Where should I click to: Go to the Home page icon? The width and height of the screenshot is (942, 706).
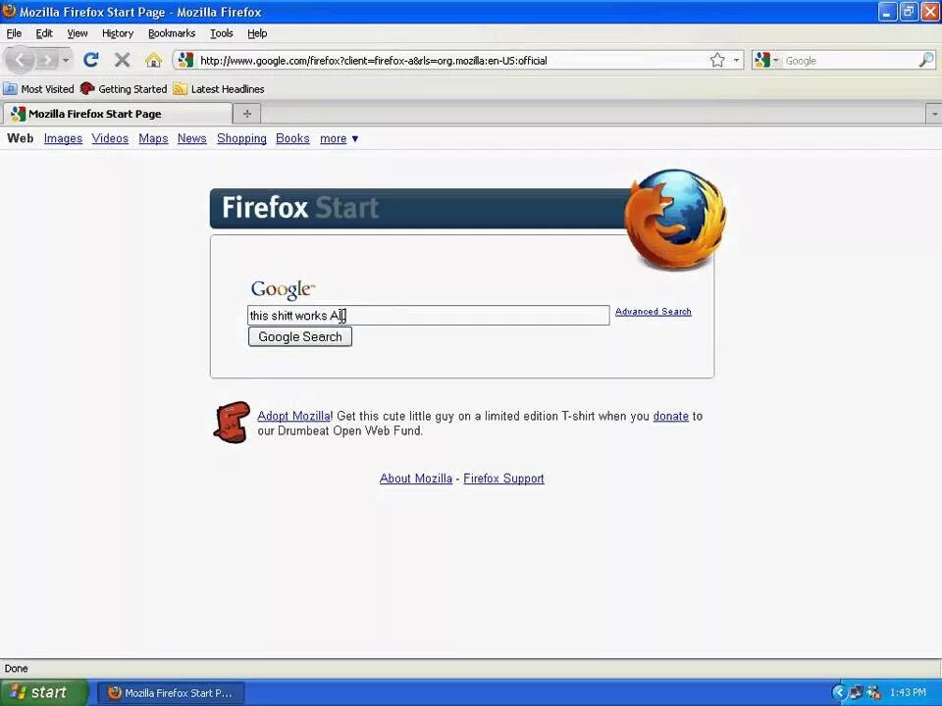153,60
